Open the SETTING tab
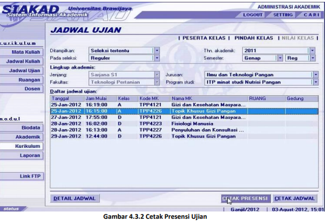The height and width of the screenshot is (223, 325). 283,15
